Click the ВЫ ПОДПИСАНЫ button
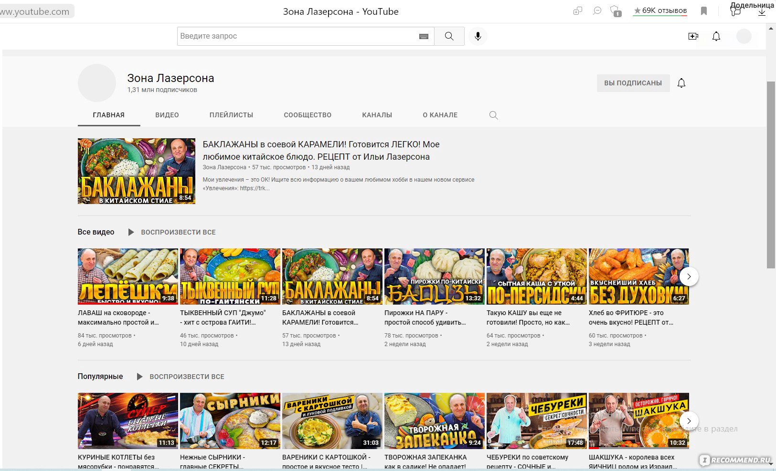776x471 pixels. click(633, 83)
